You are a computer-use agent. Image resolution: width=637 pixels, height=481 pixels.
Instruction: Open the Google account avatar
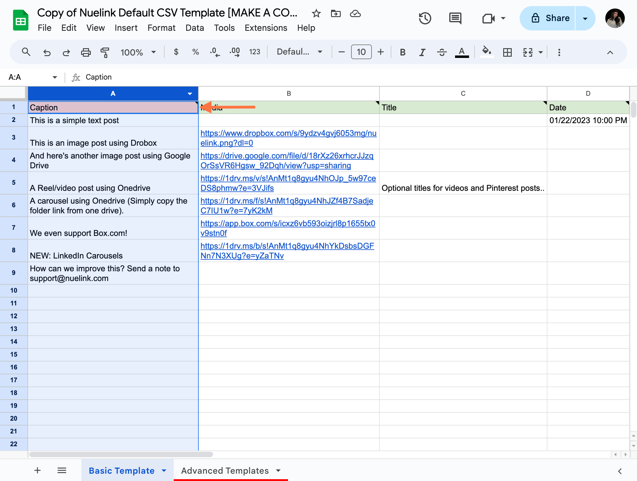(x=615, y=18)
